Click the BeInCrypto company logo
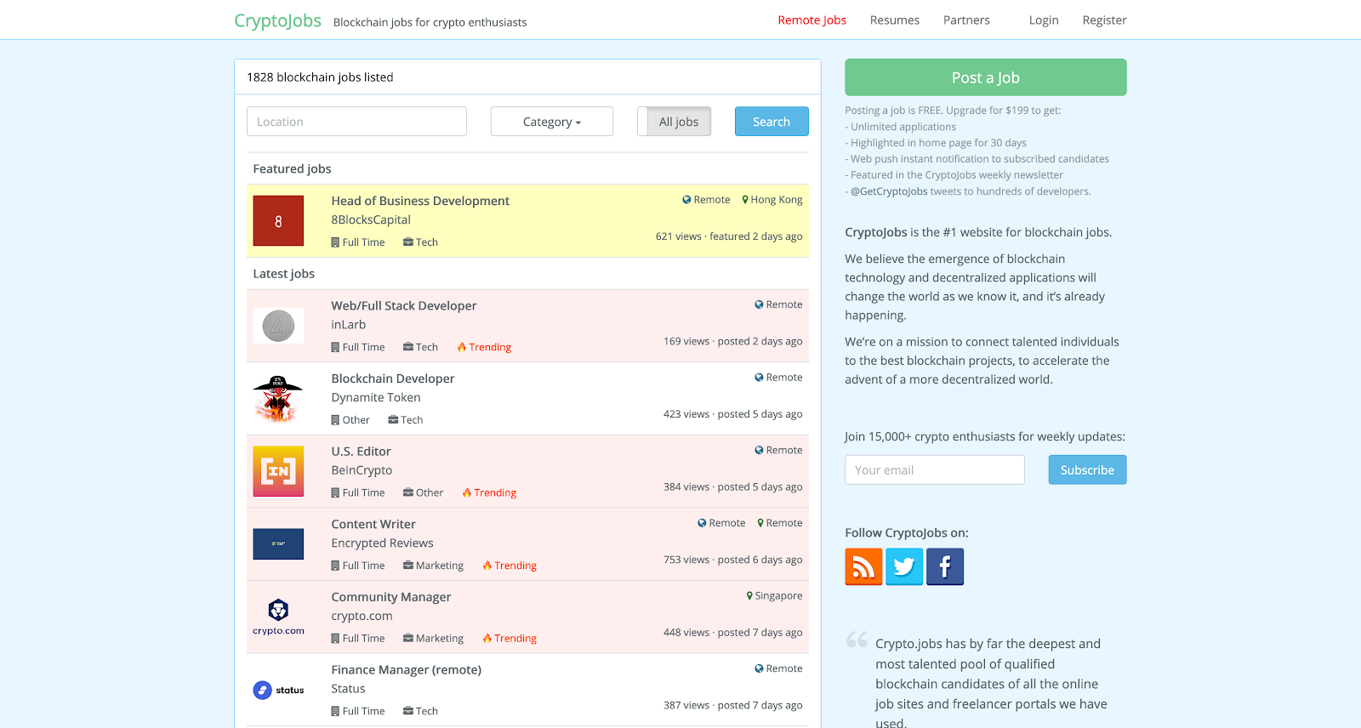The image size is (1361, 728). point(278,471)
